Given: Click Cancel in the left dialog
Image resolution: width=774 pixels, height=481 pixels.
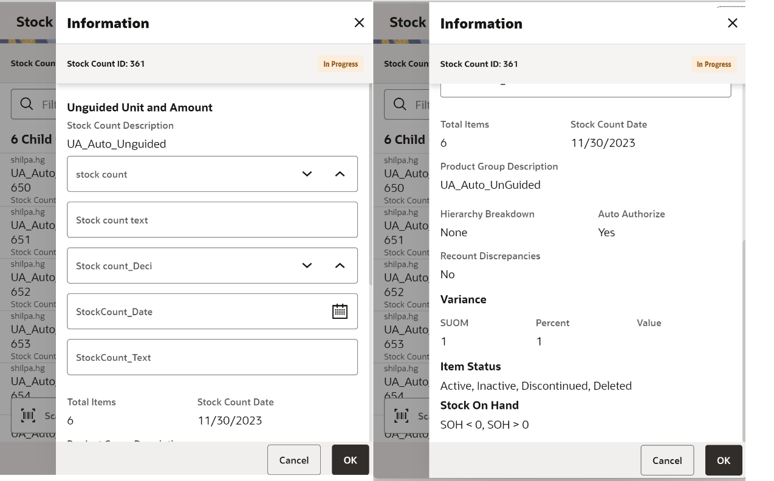Looking at the screenshot, I should point(294,460).
